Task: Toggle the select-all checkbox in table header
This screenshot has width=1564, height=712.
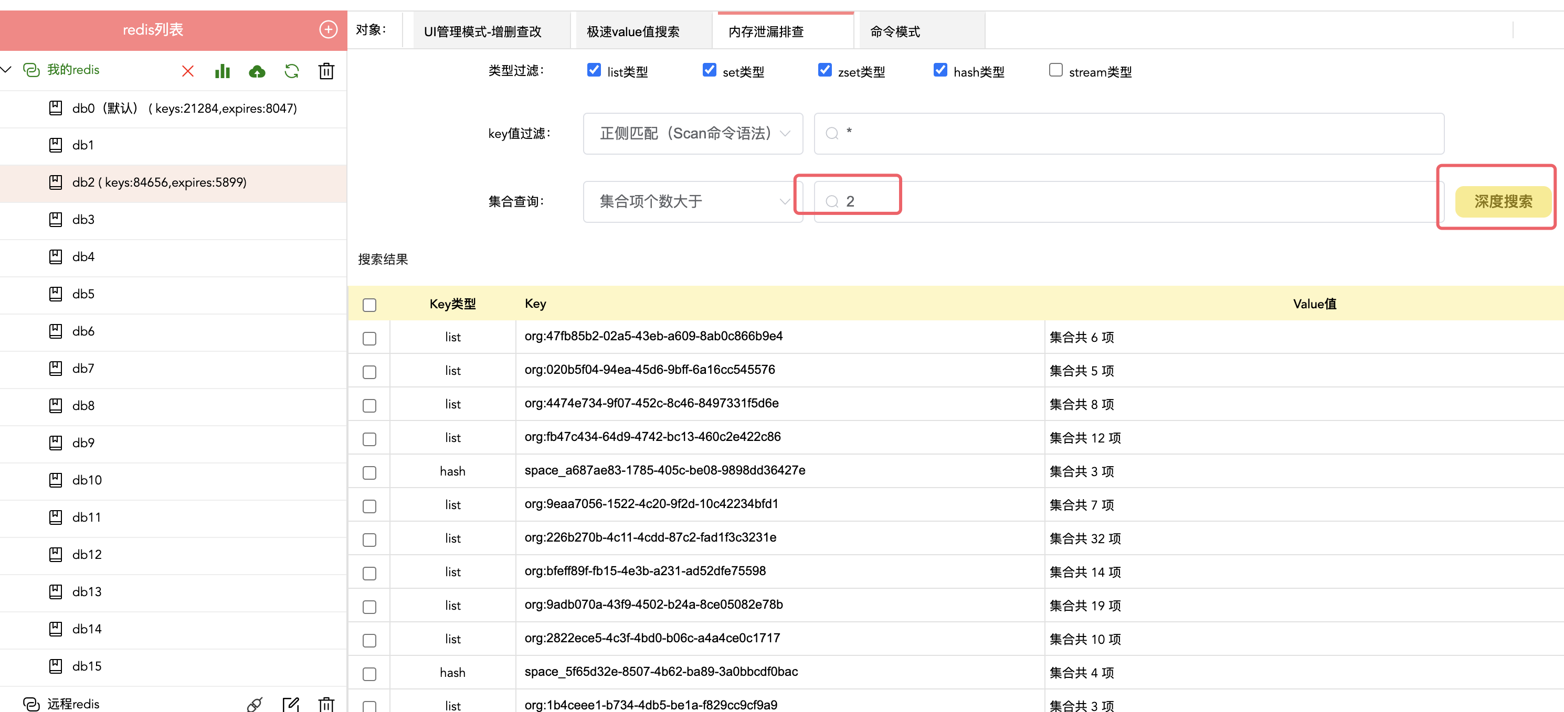Action: coord(369,305)
